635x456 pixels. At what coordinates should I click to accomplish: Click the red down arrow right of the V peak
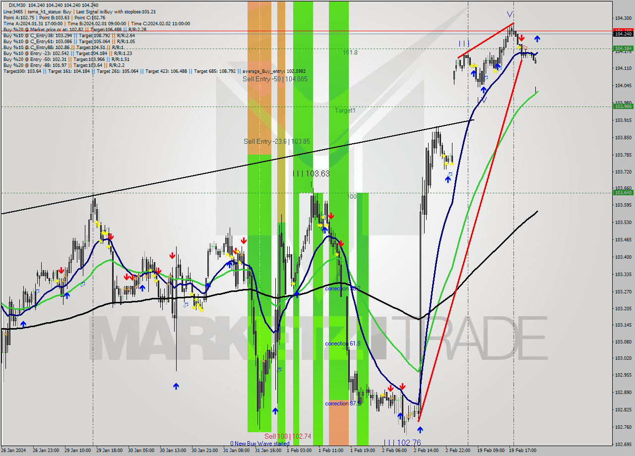[x=521, y=38]
